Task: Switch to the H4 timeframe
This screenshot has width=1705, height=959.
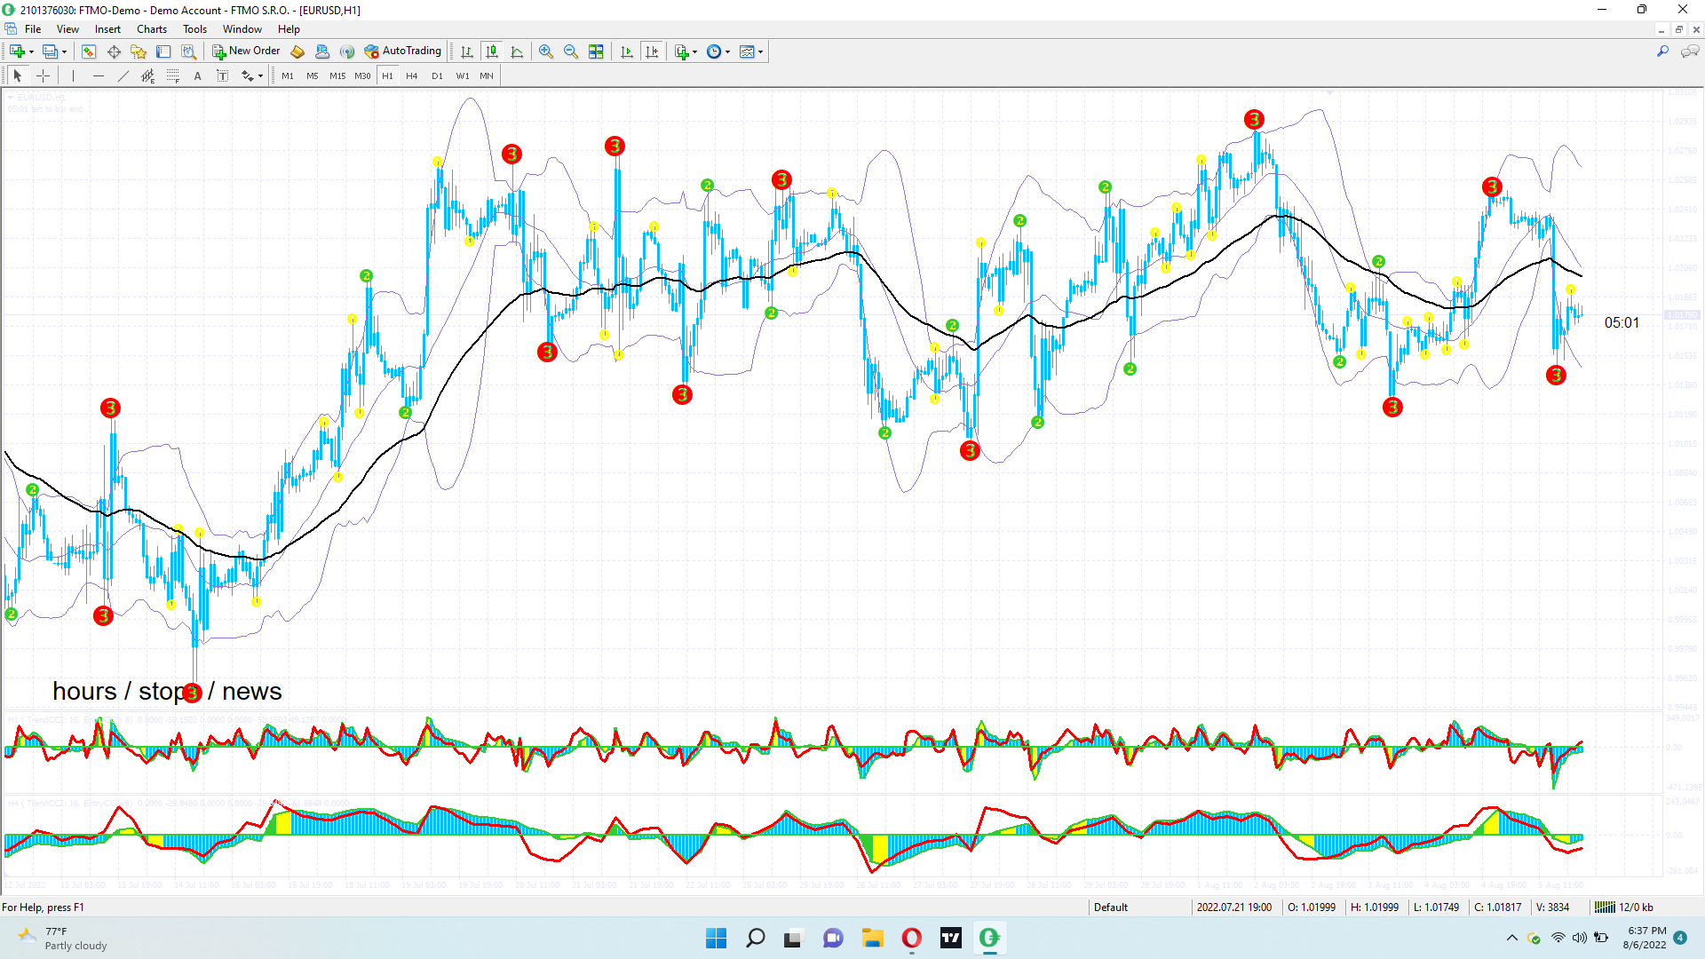Action: point(411,76)
